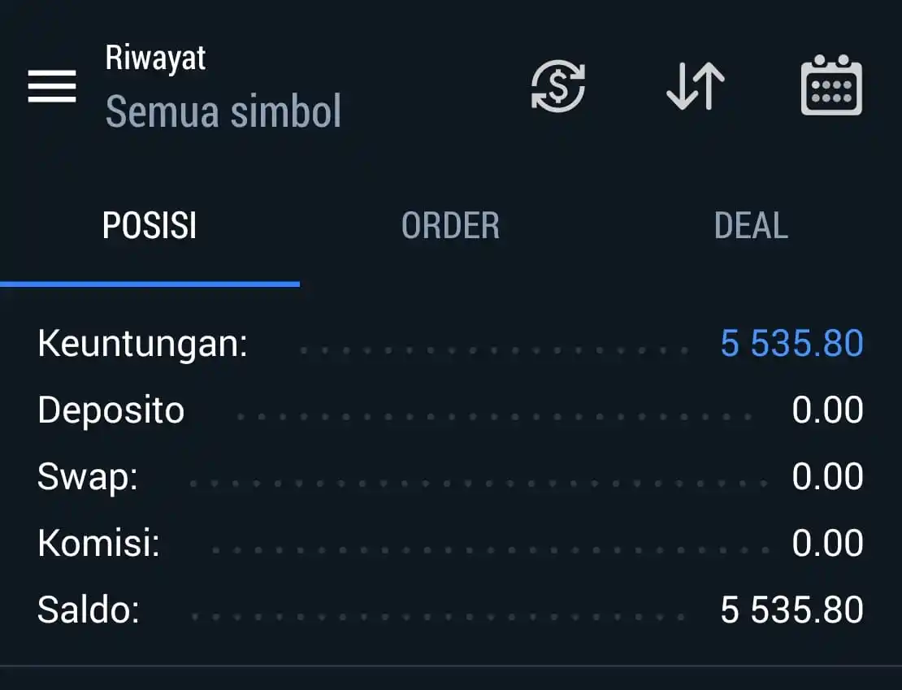
Task: Tap the Deposito amount 0.00
Action: tap(827, 410)
